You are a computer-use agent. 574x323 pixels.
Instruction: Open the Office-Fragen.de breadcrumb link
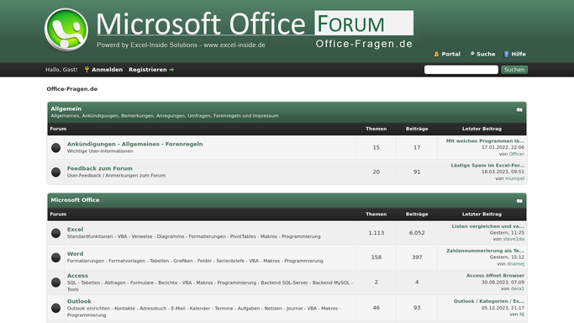pos(71,89)
